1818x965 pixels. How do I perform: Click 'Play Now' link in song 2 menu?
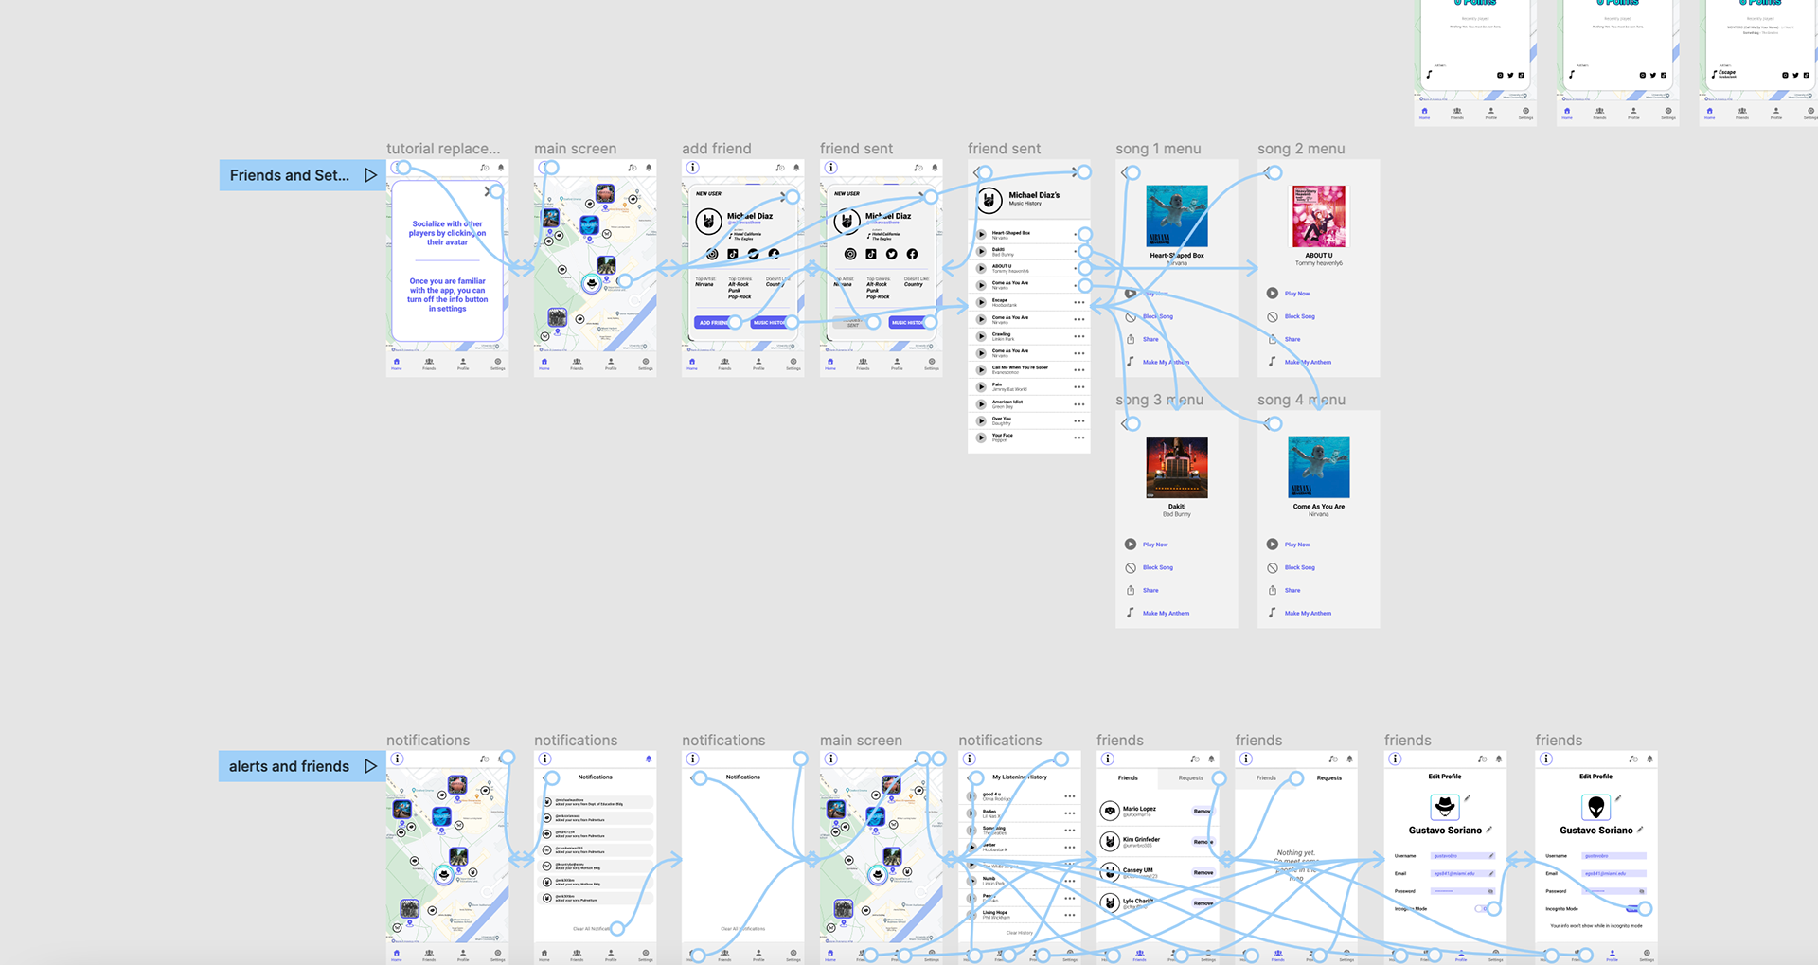tap(1297, 294)
